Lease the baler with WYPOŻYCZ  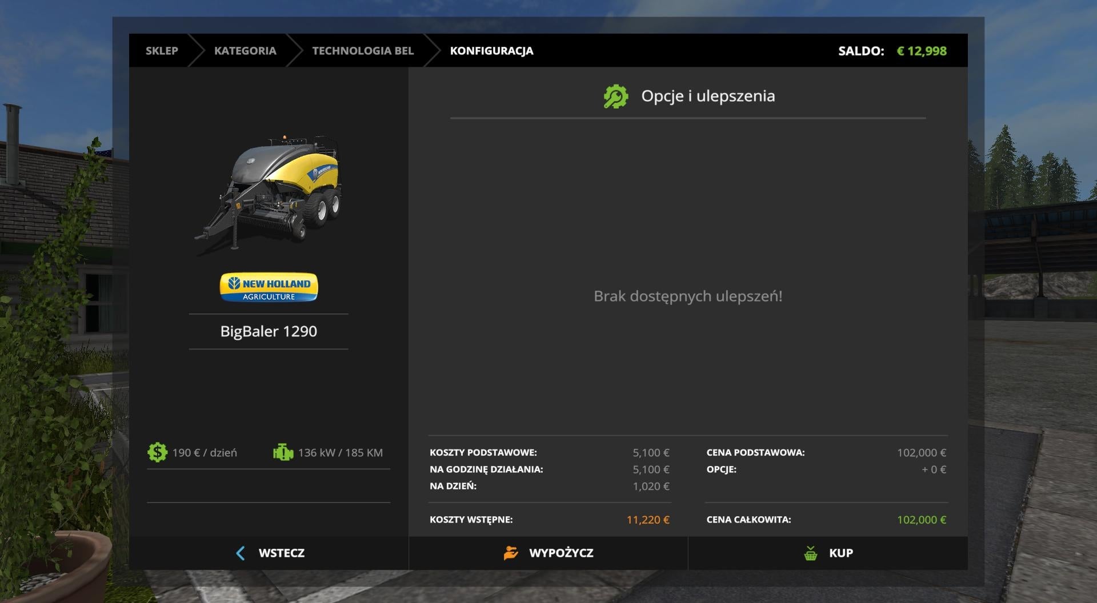[548, 553]
